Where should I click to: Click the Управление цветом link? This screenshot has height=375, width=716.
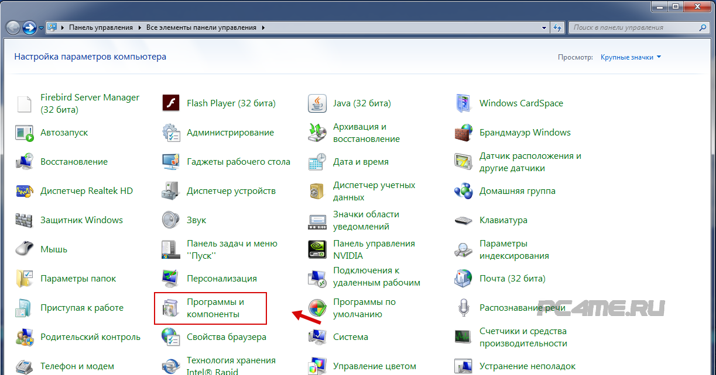pyautogui.click(x=375, y=366)
